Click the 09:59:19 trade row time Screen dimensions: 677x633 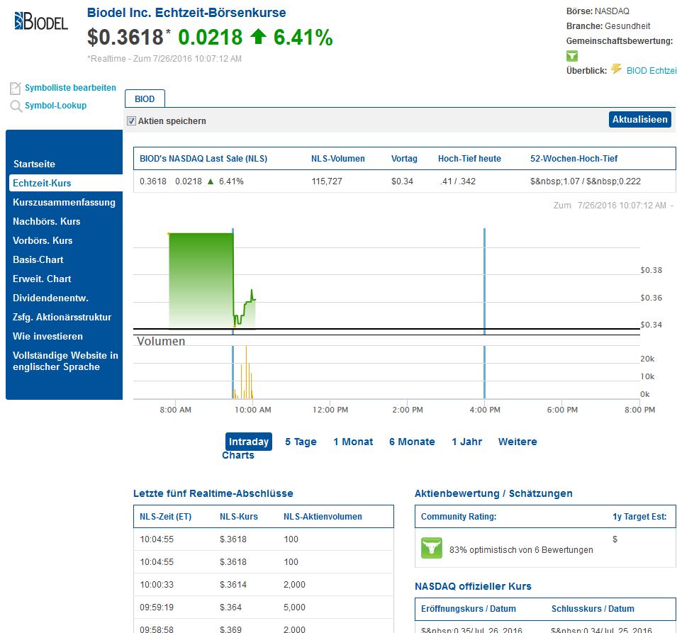point(157,607)
